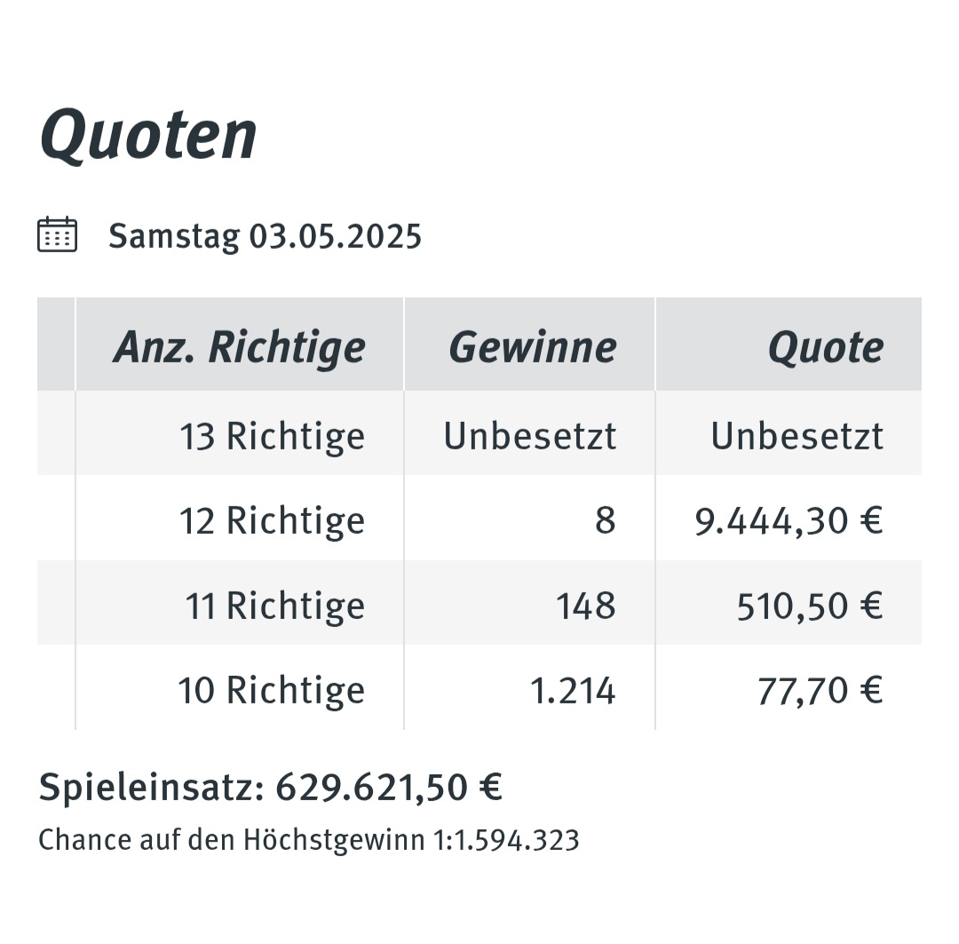This screenshot has width=959, height=944.
Task: Click the 9.444,30 € quote value
Action: click(x=789, y=521)
